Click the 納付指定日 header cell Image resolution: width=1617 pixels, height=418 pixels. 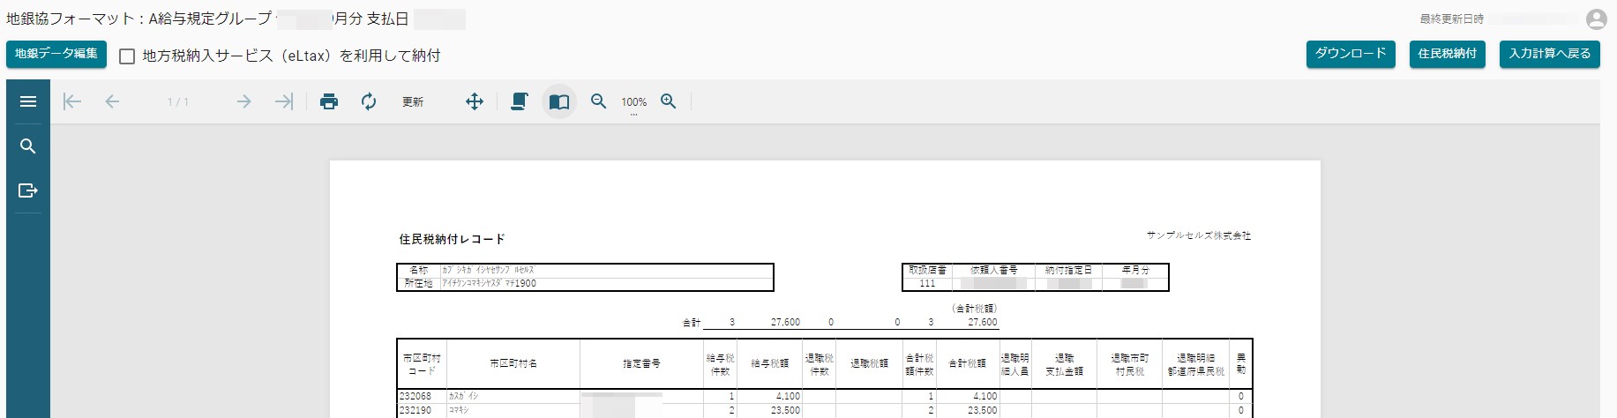(x=1068, y=270)
